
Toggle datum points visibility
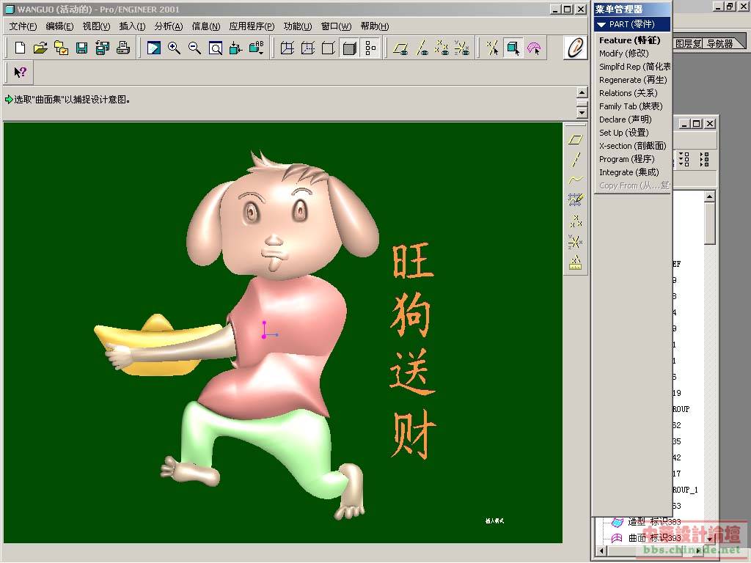(442, 48)
